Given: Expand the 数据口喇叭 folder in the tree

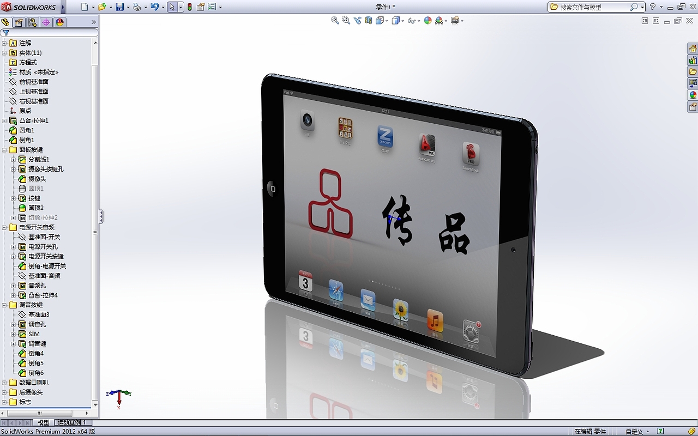Looking at the screenshot, I should coord(4,382).
